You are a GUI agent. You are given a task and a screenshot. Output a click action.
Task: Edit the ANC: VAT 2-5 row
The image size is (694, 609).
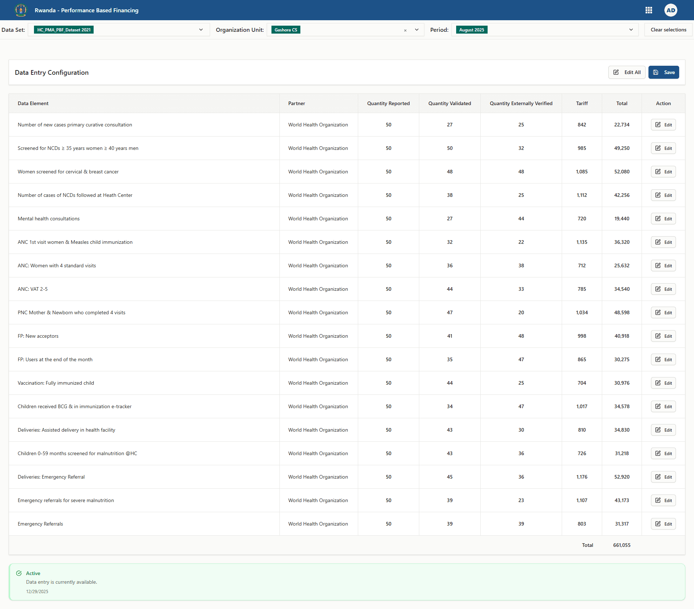pos(663,289)
